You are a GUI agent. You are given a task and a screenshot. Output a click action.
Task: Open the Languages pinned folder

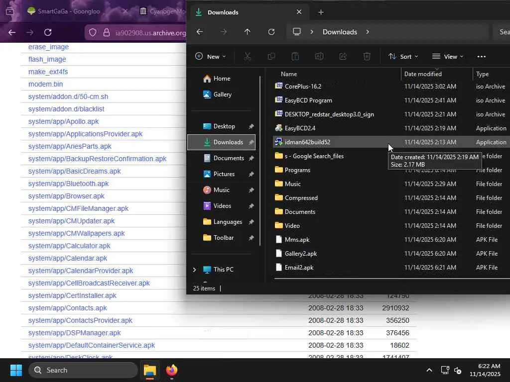pyautogui.click(x=222, y=222)
